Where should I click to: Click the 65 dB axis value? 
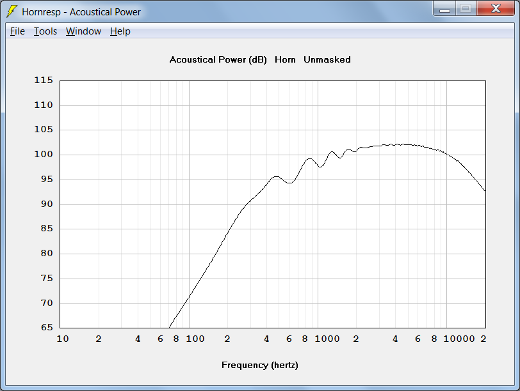tap(47, 328)
